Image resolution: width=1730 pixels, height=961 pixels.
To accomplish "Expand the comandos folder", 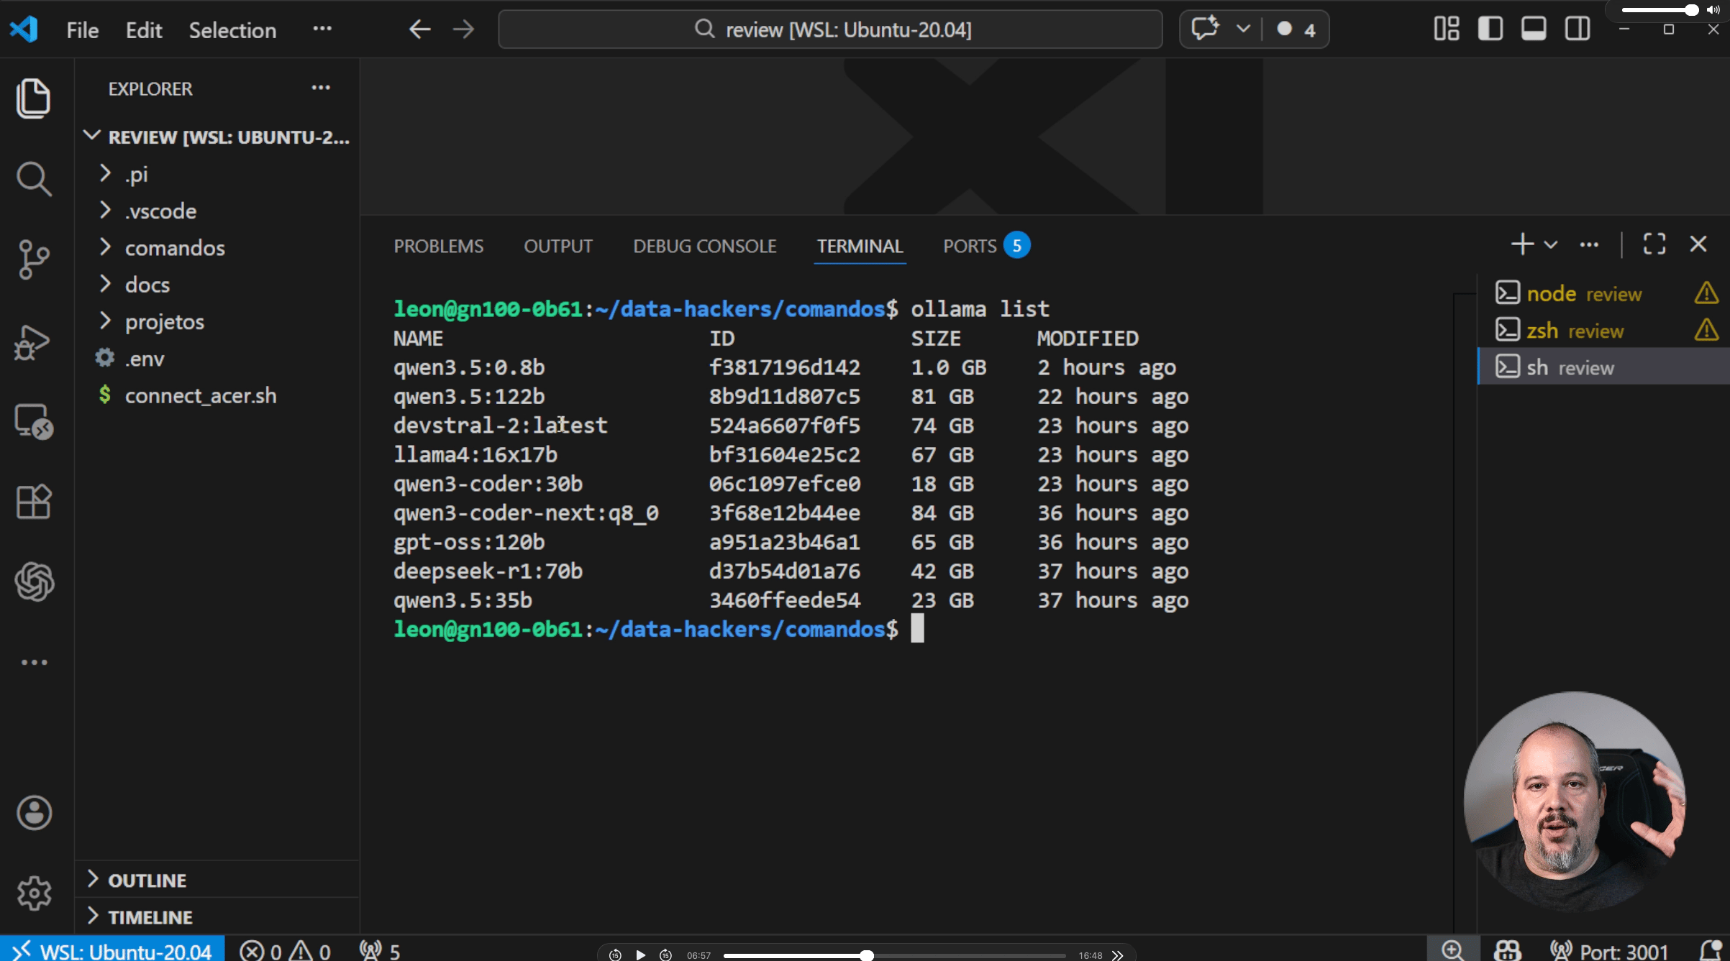I will click(x=175, y=248).
